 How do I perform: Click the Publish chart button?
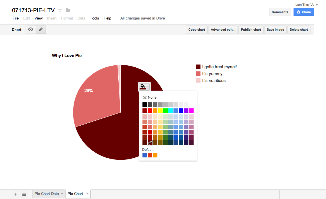251,30
